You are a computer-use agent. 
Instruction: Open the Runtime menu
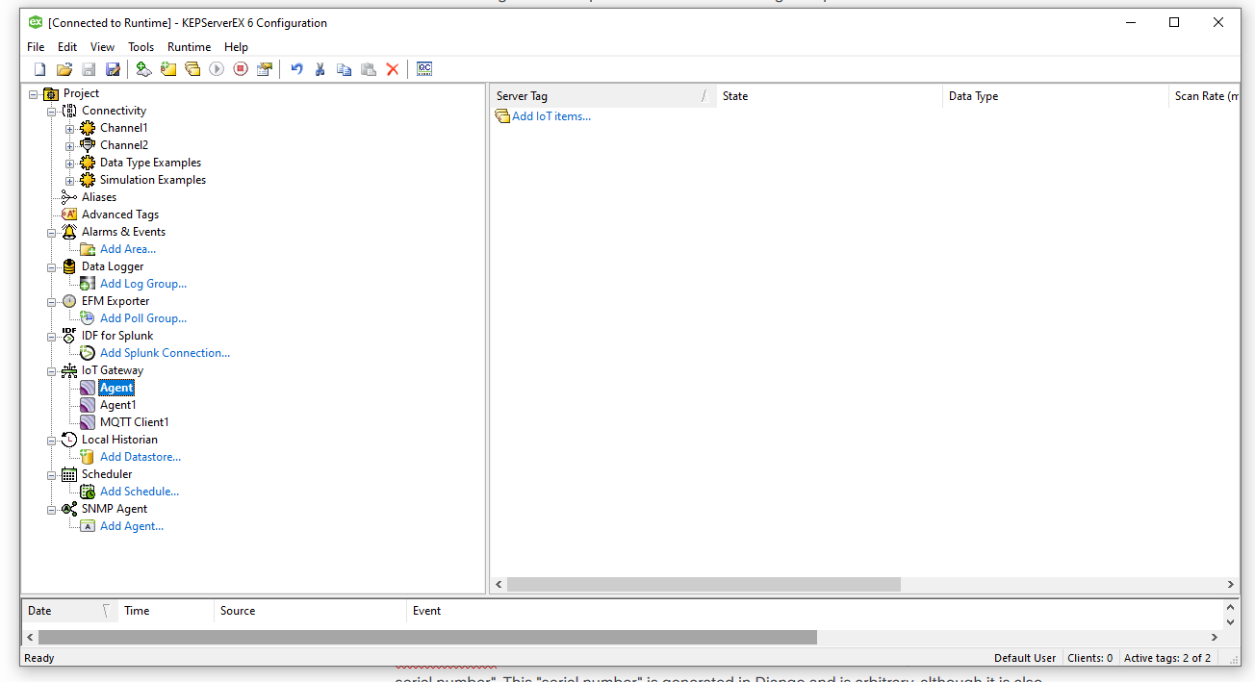tap(189, 47)
